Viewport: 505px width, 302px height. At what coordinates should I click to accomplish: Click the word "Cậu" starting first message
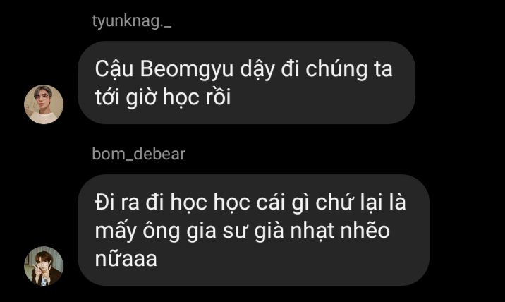point(114,69)
